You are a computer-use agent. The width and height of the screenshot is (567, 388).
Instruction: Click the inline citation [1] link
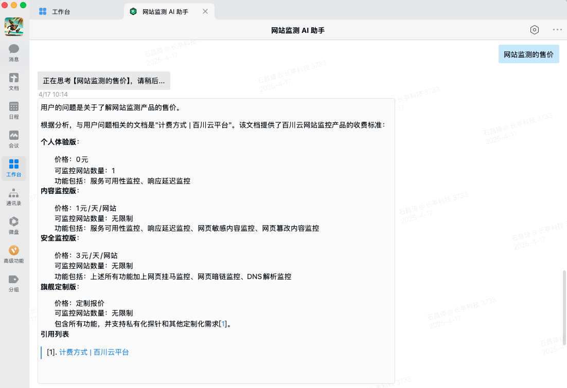pos(222,324)
